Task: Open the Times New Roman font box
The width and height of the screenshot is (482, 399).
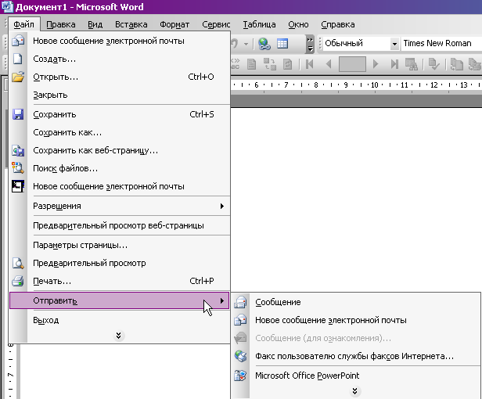Action: coord(442,43)
